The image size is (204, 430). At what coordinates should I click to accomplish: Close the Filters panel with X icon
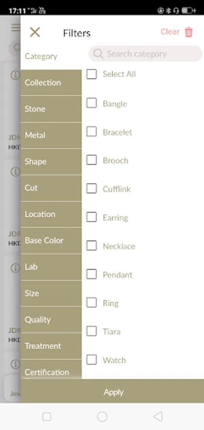[x=35, y=32]
